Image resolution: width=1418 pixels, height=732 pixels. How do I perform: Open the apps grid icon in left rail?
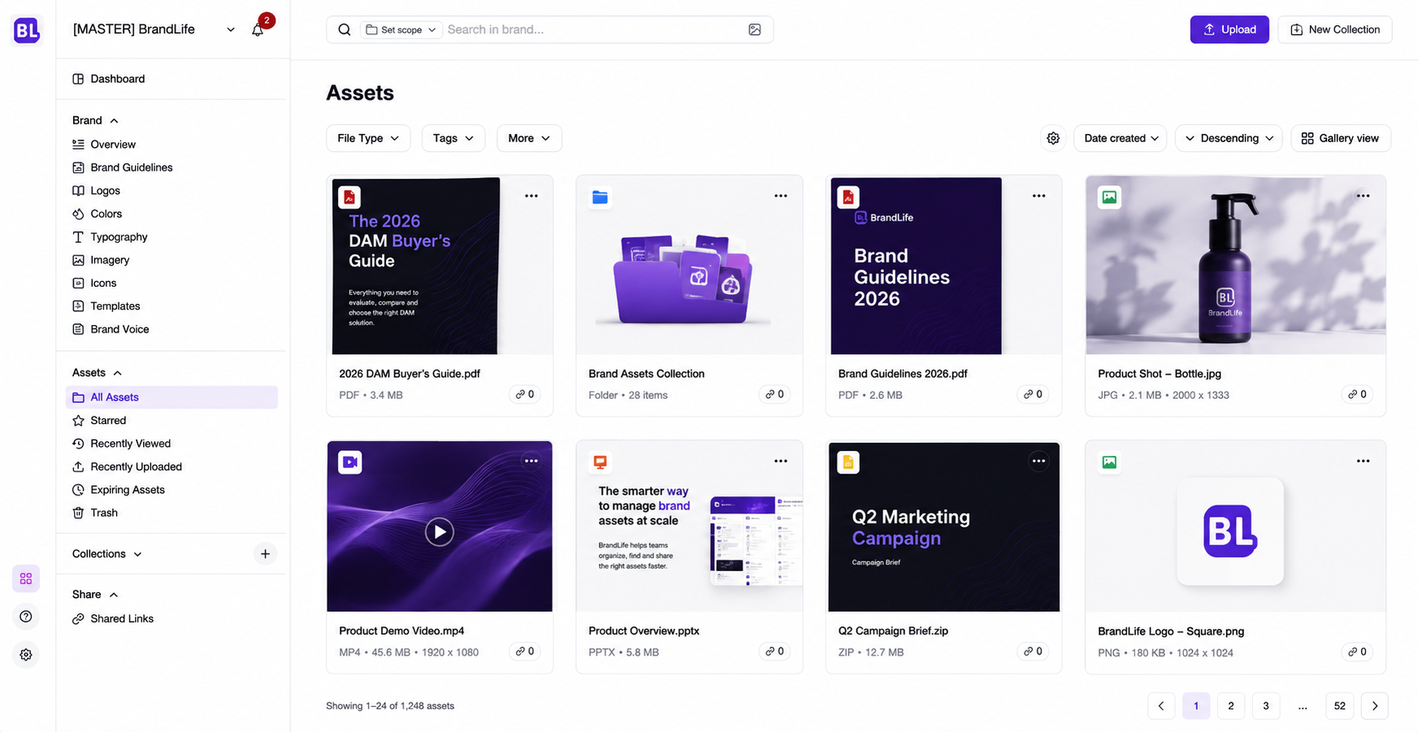click(x=26, y=578)
